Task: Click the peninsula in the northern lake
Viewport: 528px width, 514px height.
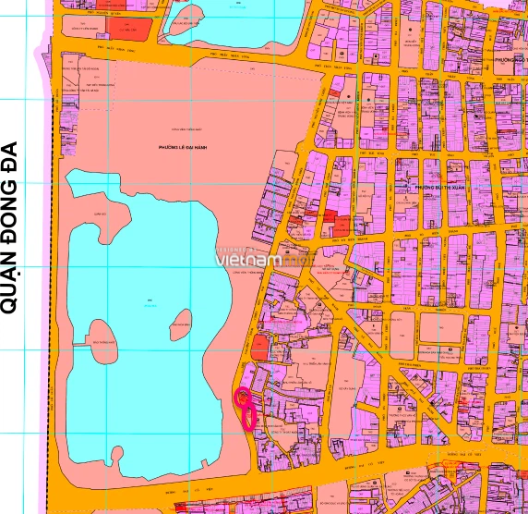Action: 183,23
